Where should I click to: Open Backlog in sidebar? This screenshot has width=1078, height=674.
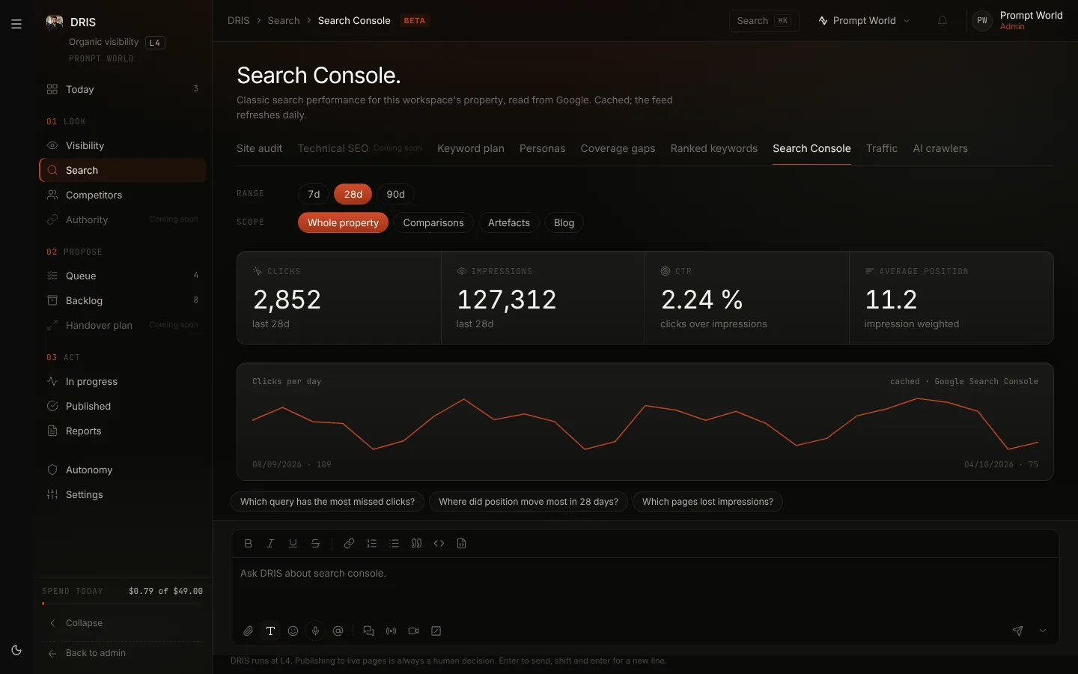[x=123, y=301]
